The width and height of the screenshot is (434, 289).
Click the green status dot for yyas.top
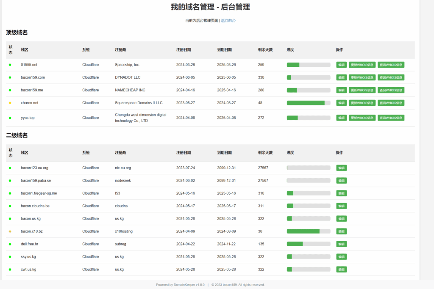(x=10, y=118)
